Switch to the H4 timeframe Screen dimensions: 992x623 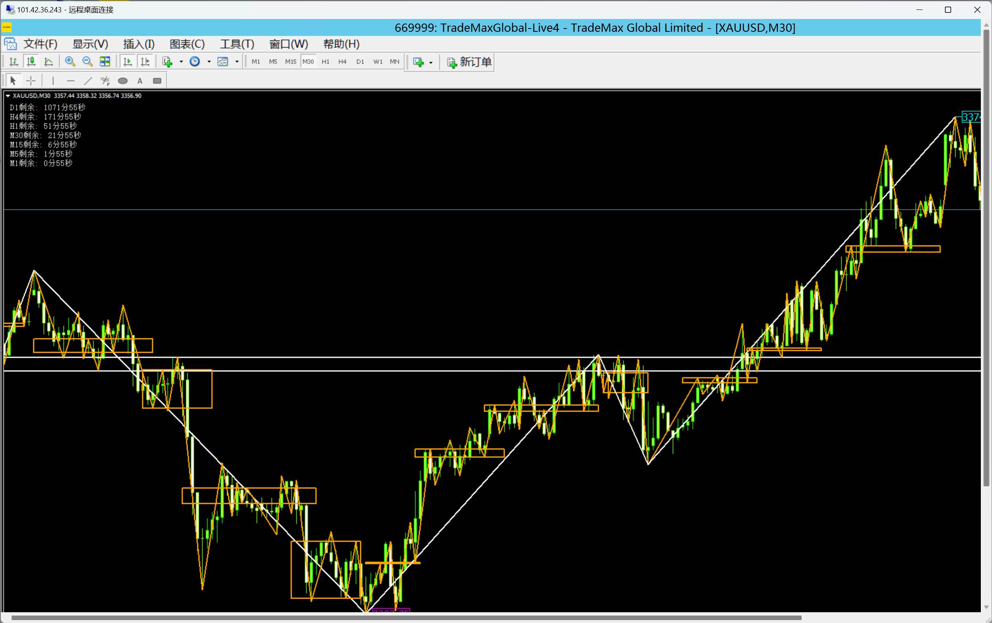point(342,62)
